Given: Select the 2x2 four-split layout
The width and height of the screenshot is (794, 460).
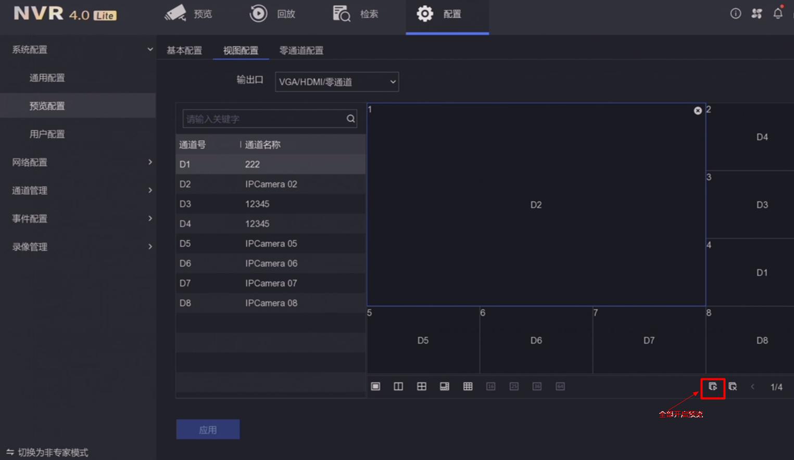Looking at the screenshot, I should point(422,386).
